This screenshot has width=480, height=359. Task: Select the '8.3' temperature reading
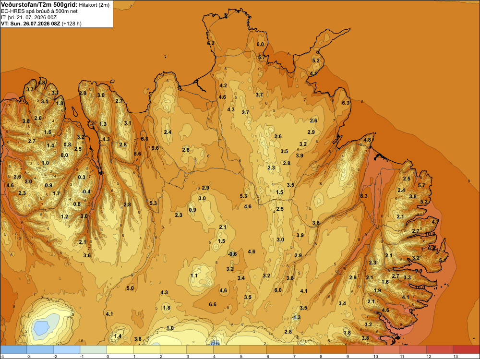[364, 196]
